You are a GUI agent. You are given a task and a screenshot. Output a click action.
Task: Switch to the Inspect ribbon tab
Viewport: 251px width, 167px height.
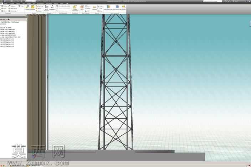point(18,3)
